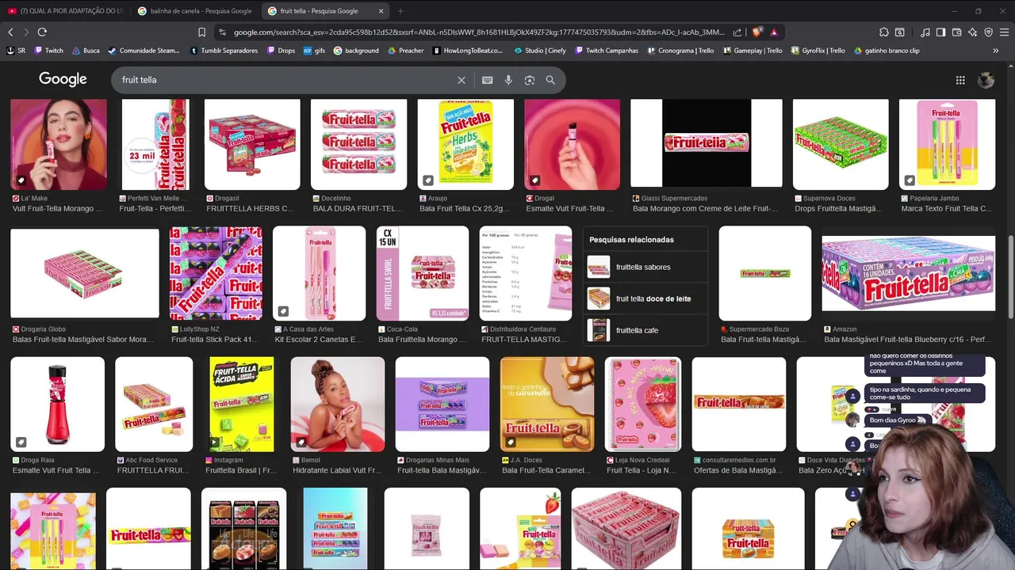The width and height of the screenshot is (1015, 570).
Task: Switch to the YouTube QUAL A PIOR ADAPTAÇÃO tab
Action: click(x=65, y=11)
